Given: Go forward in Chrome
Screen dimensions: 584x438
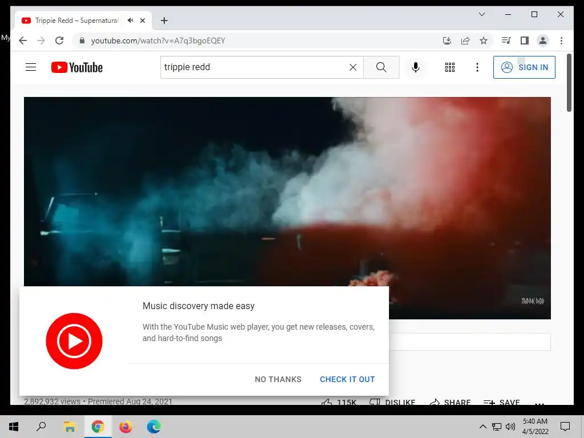Looking at the screenshot, I should coord(41,40).
